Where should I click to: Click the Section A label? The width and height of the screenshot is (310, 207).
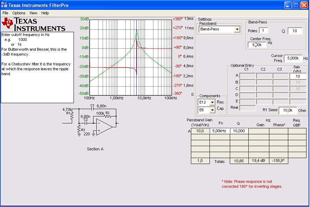[95, 149]
